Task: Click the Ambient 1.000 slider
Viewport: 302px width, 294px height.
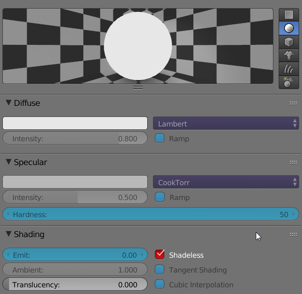Action: [x=75, y=269]
